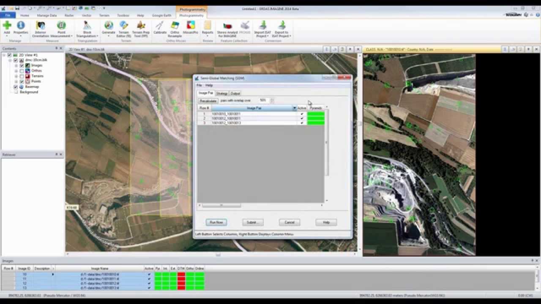The width and height of the screenshot is (541, 304).
Task: Pin the Retriever panel
Action: [56, 155]
